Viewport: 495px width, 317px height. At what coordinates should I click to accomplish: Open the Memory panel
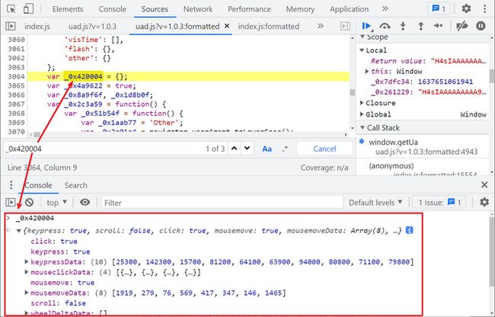pyautogui.click(x=300, y=9)
